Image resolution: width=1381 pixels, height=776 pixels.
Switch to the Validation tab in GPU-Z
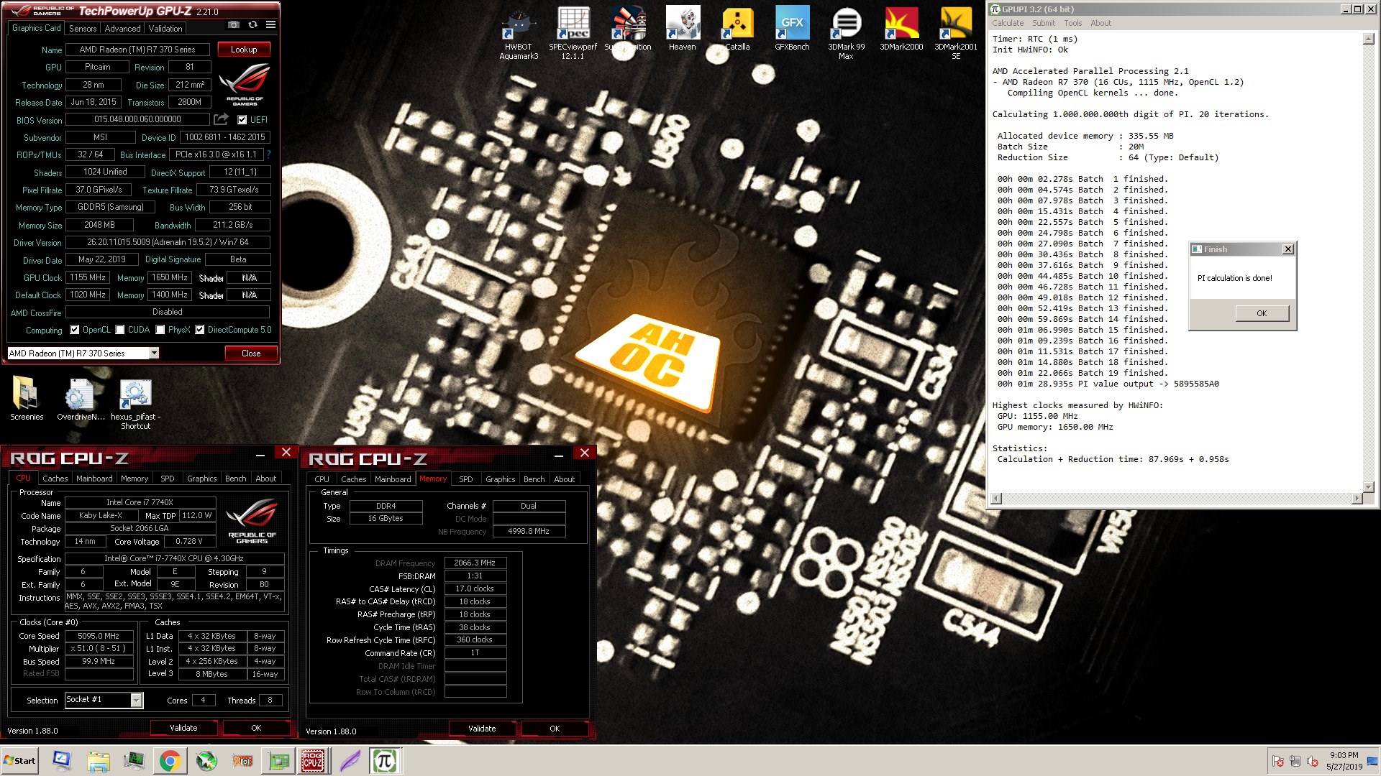tap(165, 29)
